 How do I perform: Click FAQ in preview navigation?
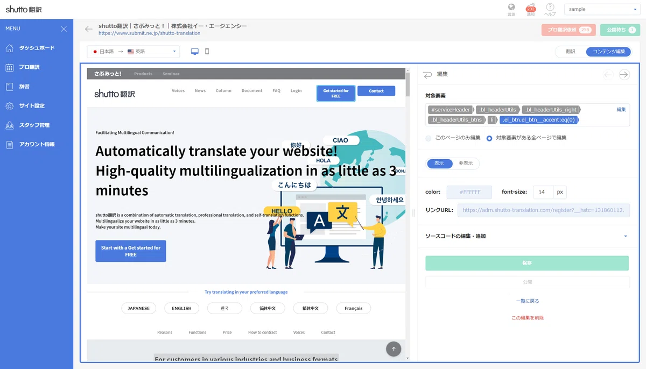click(x=276, y=91)
